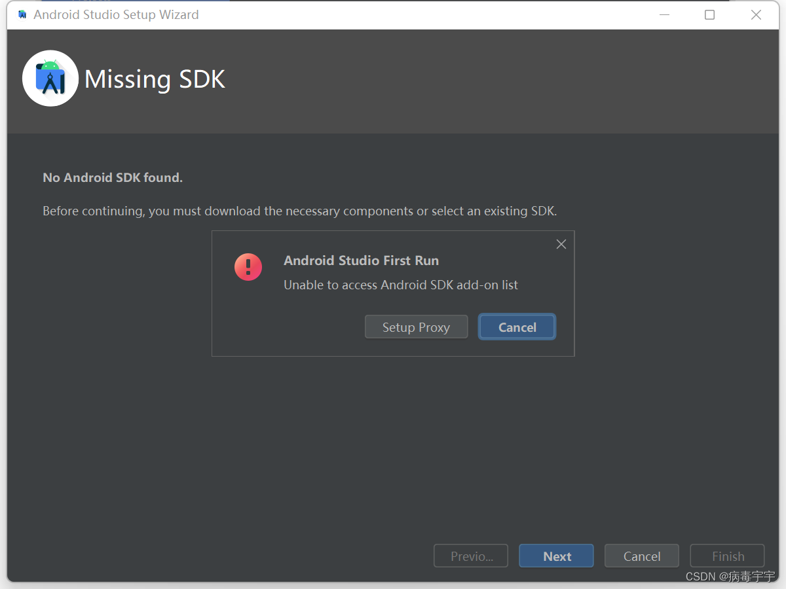The width and height of the screenshot is (786, 589).
Task: Click the 'Missing SDK' heading
Action: [x=155, y=79]
